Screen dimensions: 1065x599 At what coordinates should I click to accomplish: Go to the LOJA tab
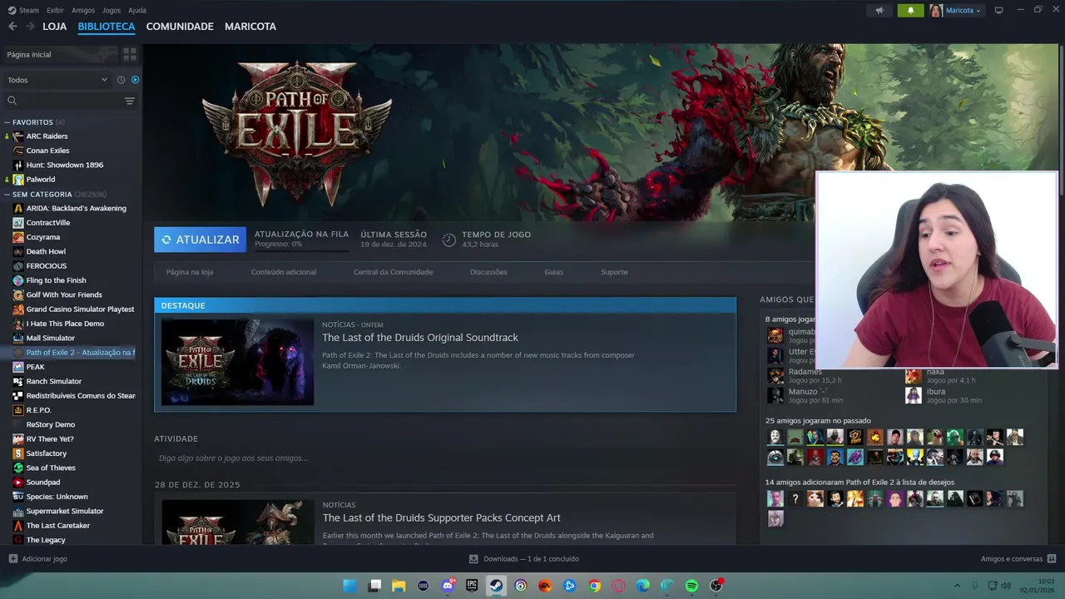point(55,27)
